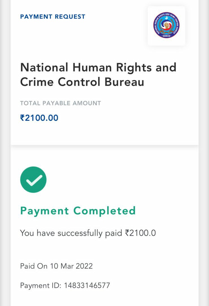This screenshot has height=306, width=209.
Task: Click the NHRCCB organization logo
Action: tap(166, 25)
